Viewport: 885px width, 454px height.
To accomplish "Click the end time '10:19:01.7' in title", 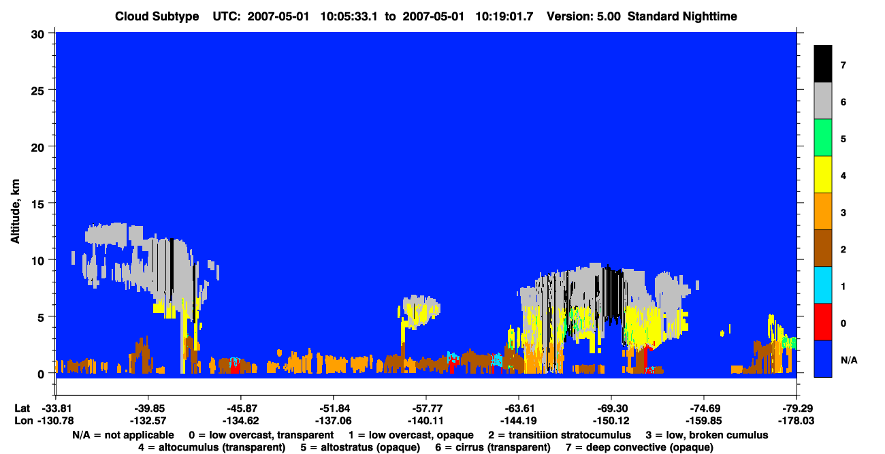I will pos(505,16).
